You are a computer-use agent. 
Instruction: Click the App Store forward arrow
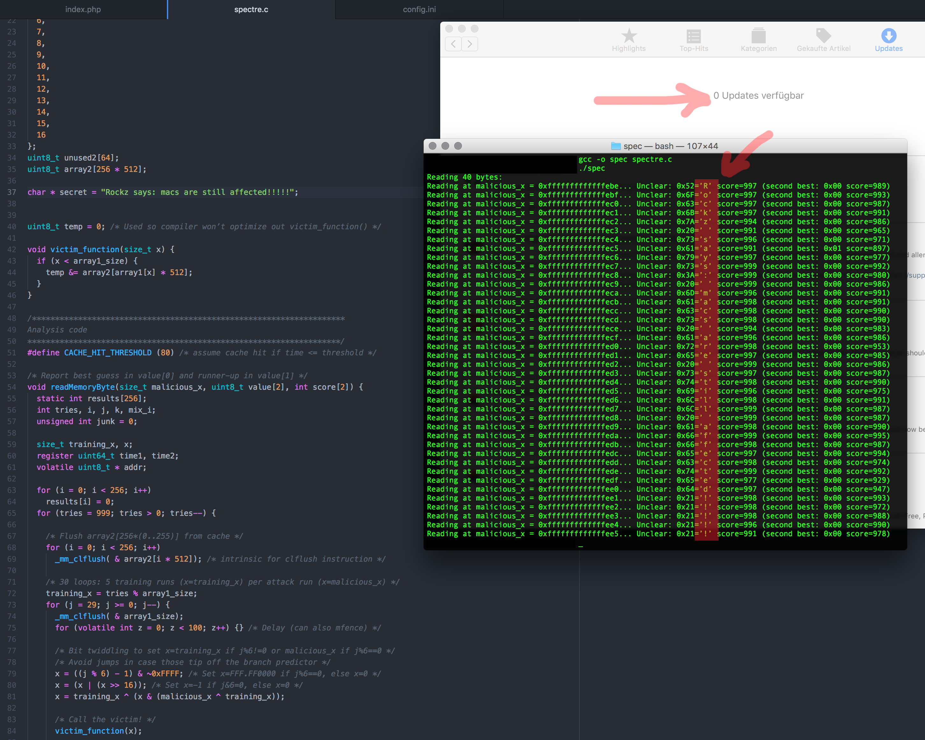click(x=470, y=44)
